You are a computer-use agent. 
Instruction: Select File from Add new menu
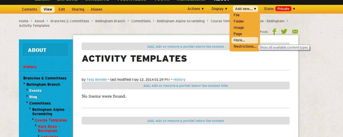[236, 15]
